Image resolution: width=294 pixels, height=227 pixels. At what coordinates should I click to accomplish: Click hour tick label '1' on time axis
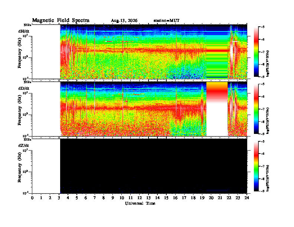pos(41,198)
